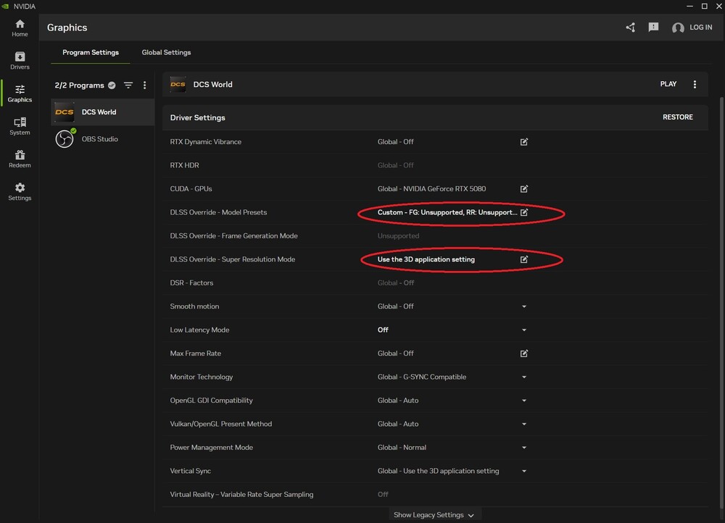Click the share icon in header

point(630,28)
